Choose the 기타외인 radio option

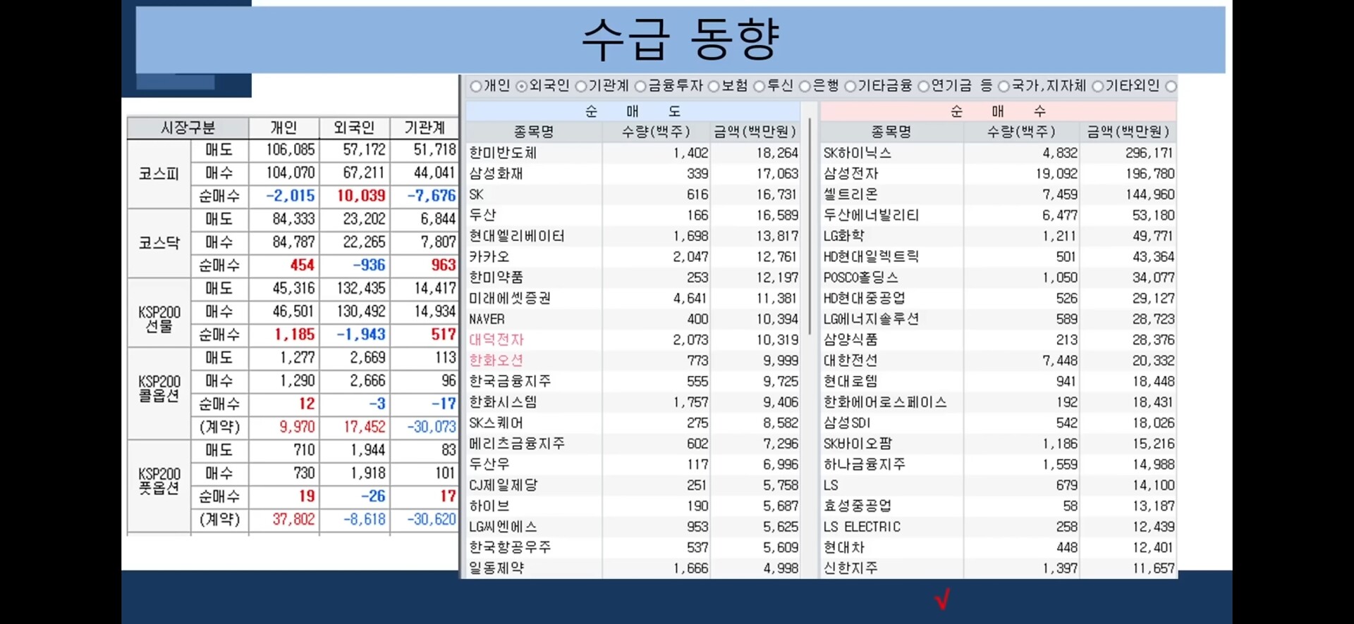click(1098, 87)
